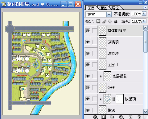Viewport: 148px width, 119px height.
Task: Click the 坡屋顶 layer mask thumbnail
Action: [120, 99]
